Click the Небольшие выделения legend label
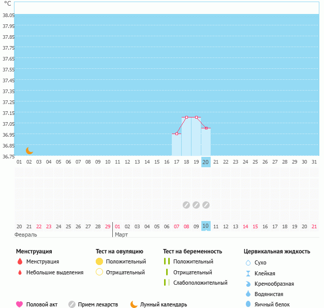 pos(54,272)
